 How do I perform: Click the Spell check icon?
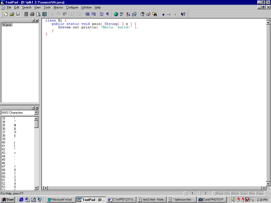click(122, 14)
